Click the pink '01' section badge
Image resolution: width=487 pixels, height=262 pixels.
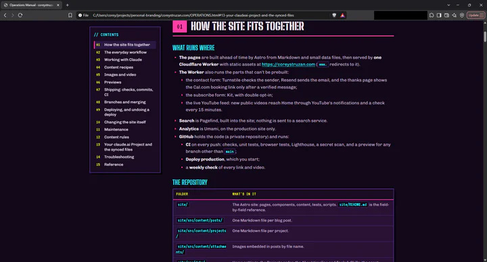(179, 26)
